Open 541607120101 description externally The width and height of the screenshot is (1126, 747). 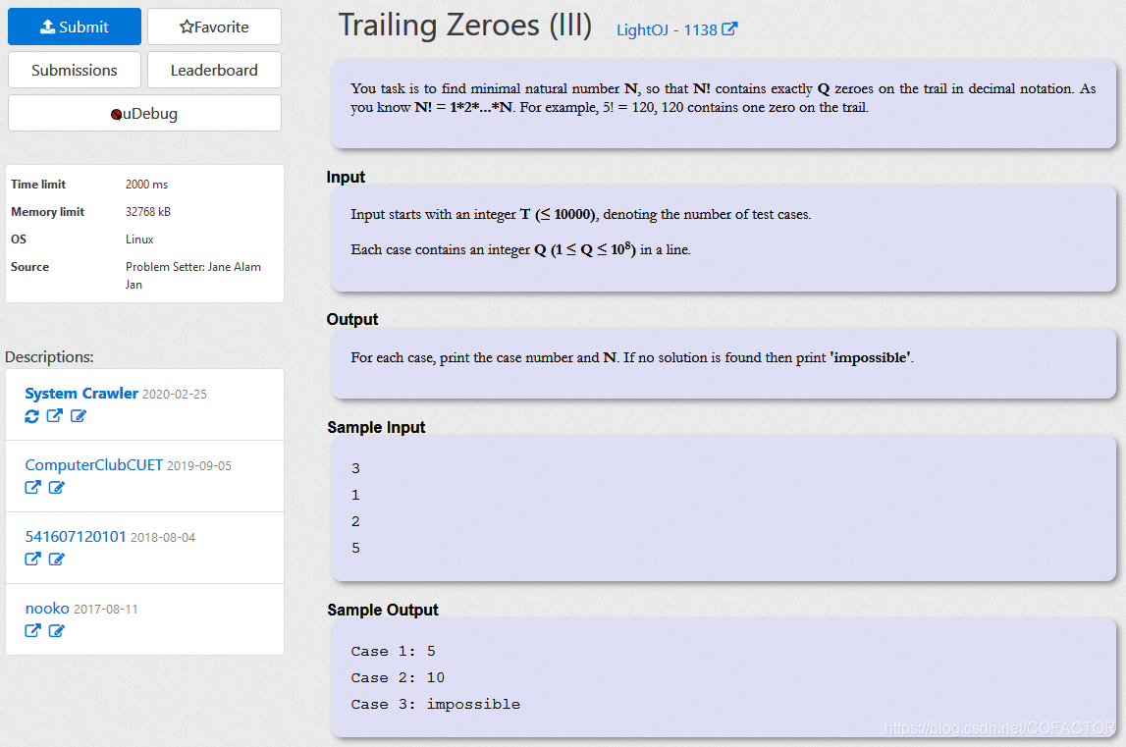pos(32,559)
